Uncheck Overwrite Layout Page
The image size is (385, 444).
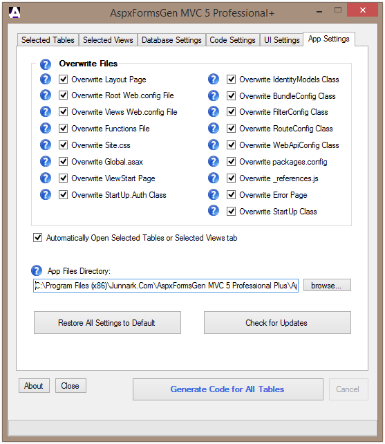pyautogui.click(x=63, y=80)
